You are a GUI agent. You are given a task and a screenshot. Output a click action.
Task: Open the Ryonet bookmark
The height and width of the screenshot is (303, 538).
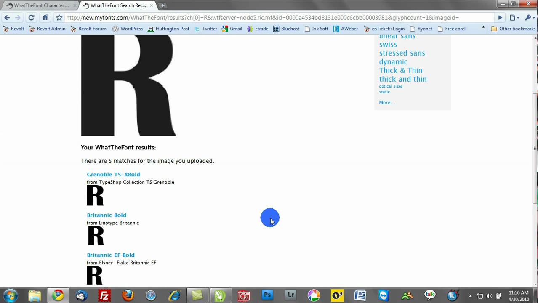[x=421, y=29]
